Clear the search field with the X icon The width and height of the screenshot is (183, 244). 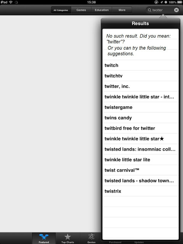(176, 10)
